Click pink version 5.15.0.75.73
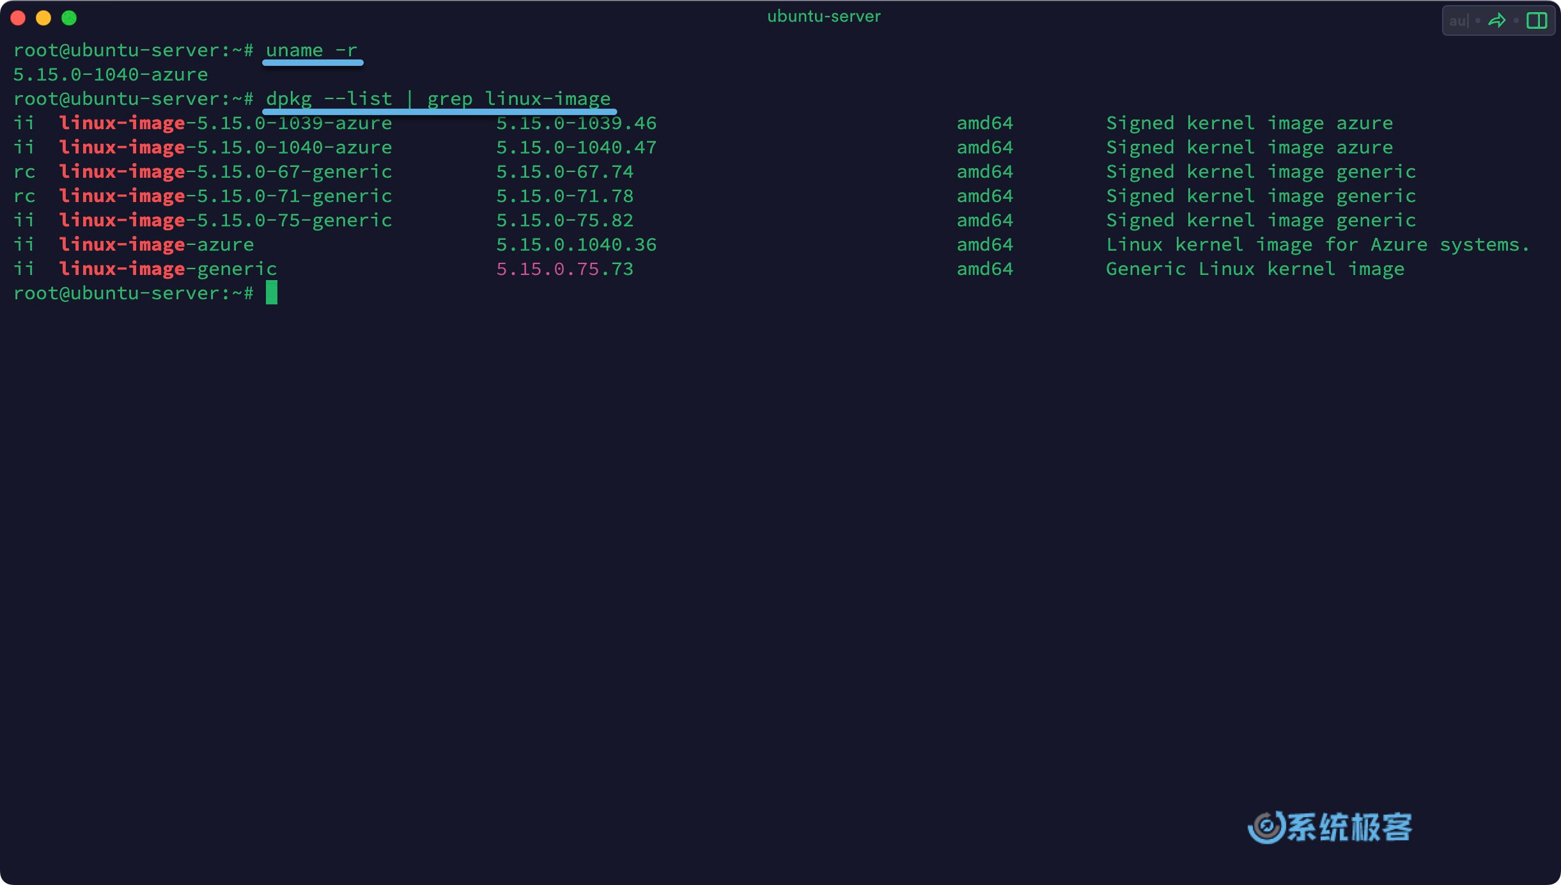This screenshot has height=885, width=1561. [565, 269]
